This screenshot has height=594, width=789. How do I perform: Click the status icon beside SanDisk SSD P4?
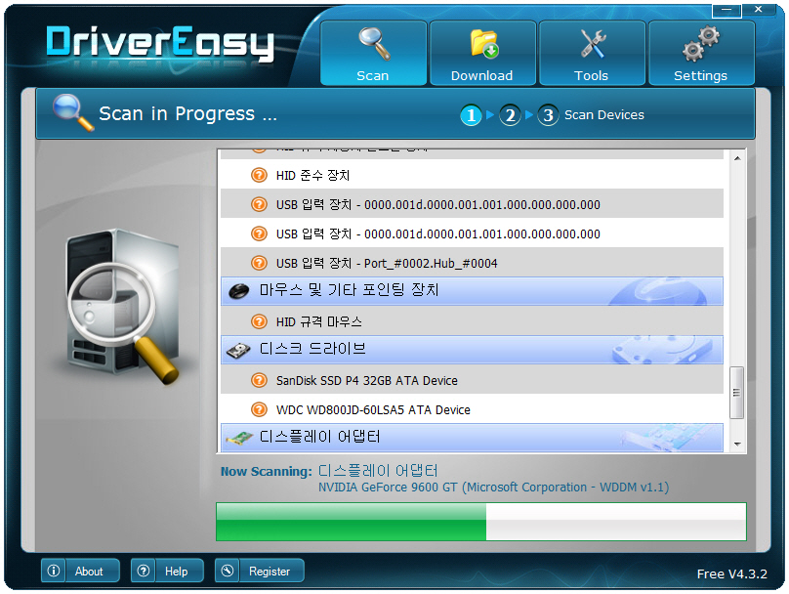coord(259,380)
